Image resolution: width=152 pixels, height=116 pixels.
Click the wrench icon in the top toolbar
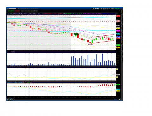pyautogui.click(x=93, y=8)
